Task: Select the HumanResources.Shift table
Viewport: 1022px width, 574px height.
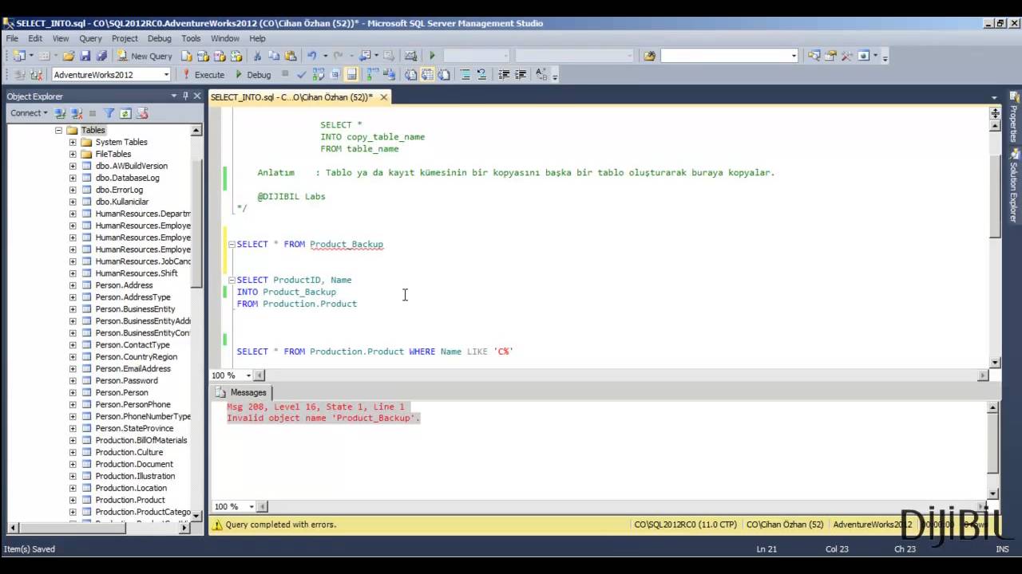Action: pyautogui.click(x=136, y=273)
